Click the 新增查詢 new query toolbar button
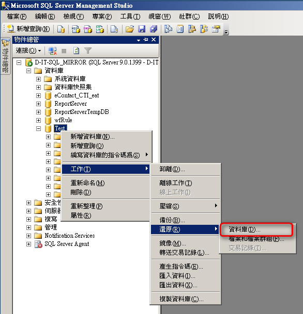Screen dimensions: 303x314 point(28,29)
